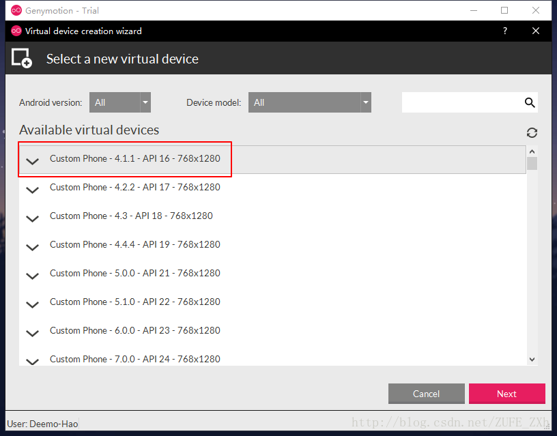Maximize the Genymotion Trial window
The width and height of the screenshot is (557, 436).
(x=504, y=10)
